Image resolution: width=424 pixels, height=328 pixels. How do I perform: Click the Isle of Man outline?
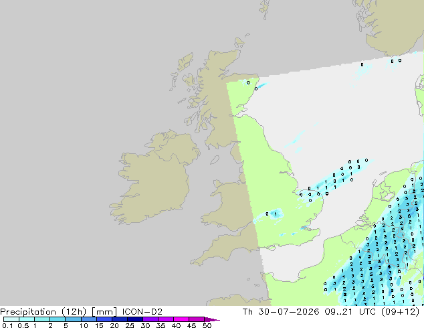click(215, 160)
